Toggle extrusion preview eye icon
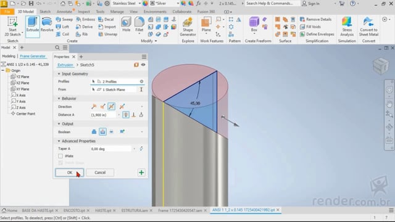This screenshot has height=222, width=395. click(143, 65)
